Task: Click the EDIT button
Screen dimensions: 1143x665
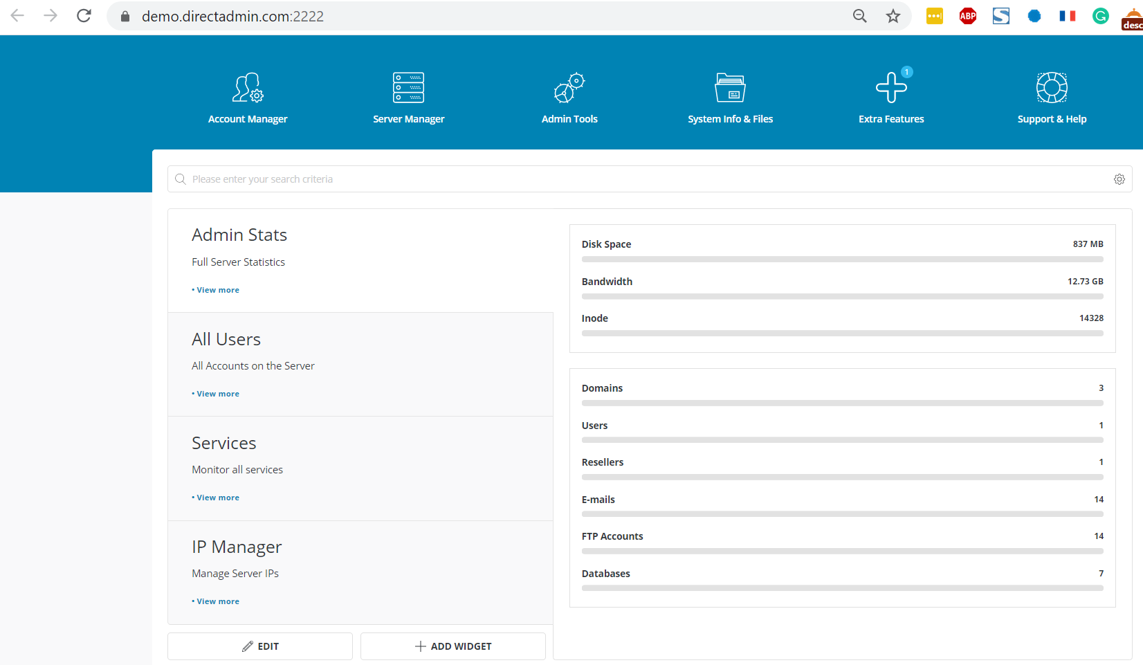Action: point(260,646)
